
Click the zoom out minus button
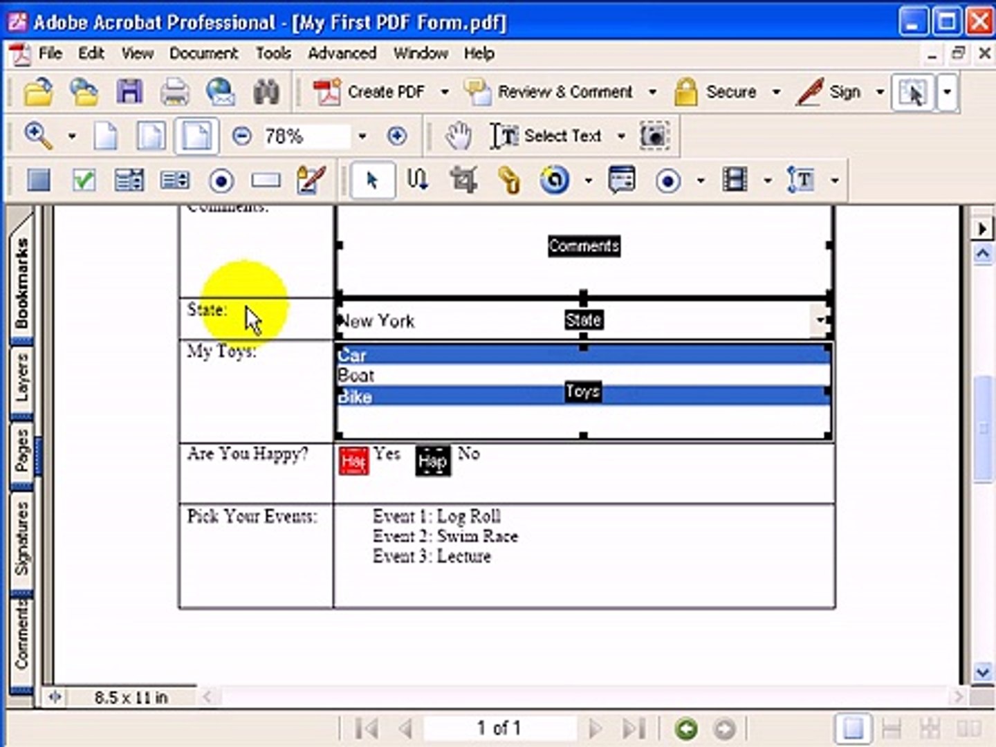(241, 136)
